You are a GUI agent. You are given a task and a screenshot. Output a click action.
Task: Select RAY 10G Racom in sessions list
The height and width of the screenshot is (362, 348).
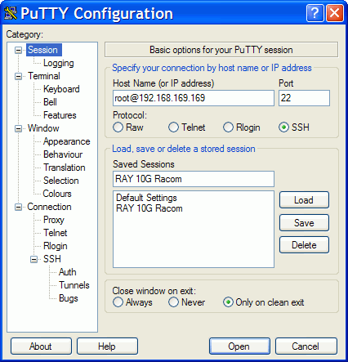[149, 208]
